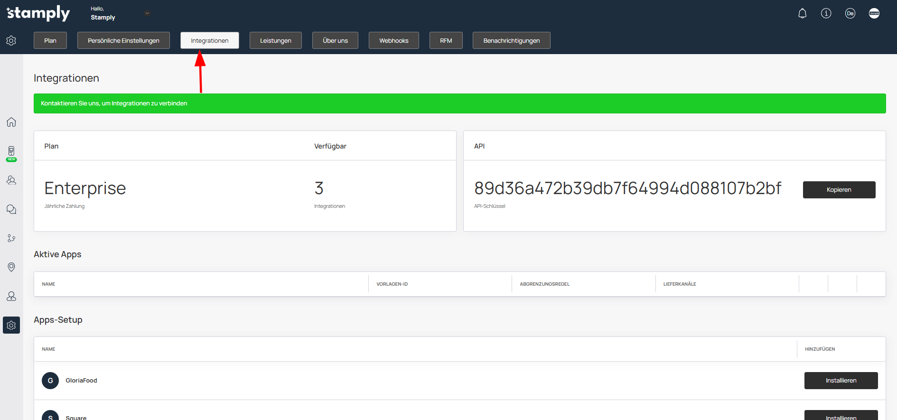This screenshot has height=420, width=897.
Task: Open the customers group icon in sidebar
Action: point(11,180)
